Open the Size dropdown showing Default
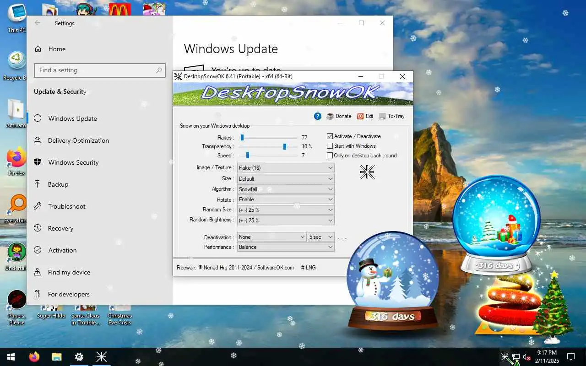 click(x=286, y=178)
